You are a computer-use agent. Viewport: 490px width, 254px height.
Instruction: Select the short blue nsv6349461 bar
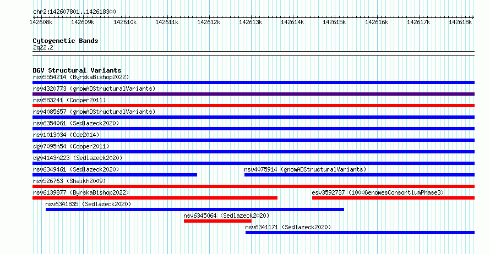[115, 175]
